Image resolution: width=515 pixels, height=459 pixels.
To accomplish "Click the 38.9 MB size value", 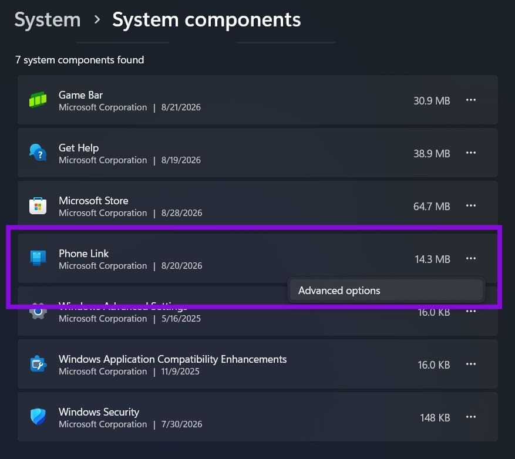I will (432, 154).
